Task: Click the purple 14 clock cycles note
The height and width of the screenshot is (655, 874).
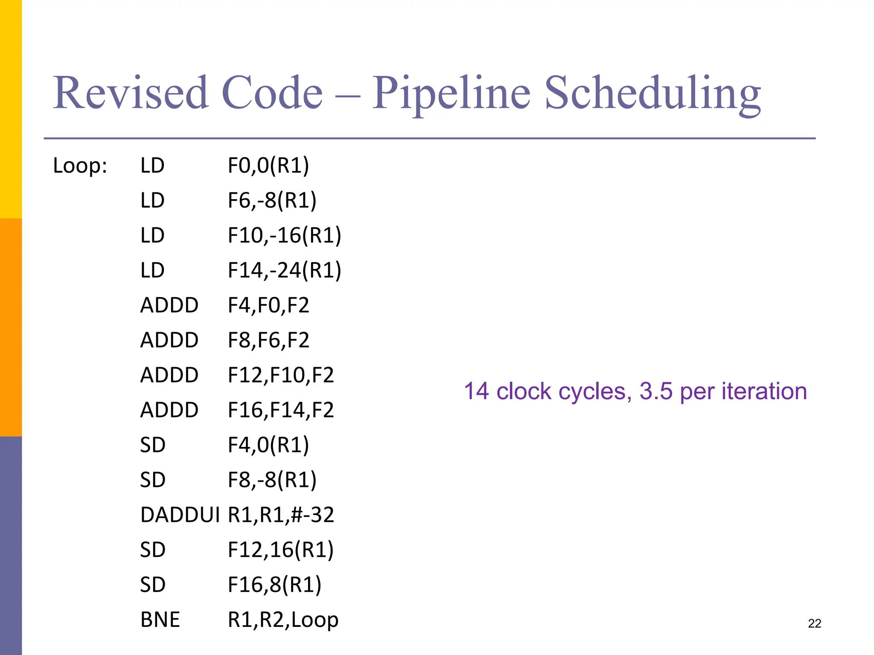Action: [635, 391]
